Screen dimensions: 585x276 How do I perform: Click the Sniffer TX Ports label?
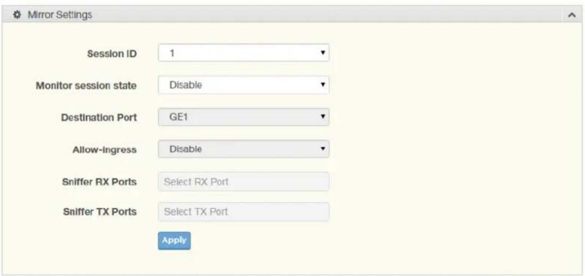click(99, 212)
